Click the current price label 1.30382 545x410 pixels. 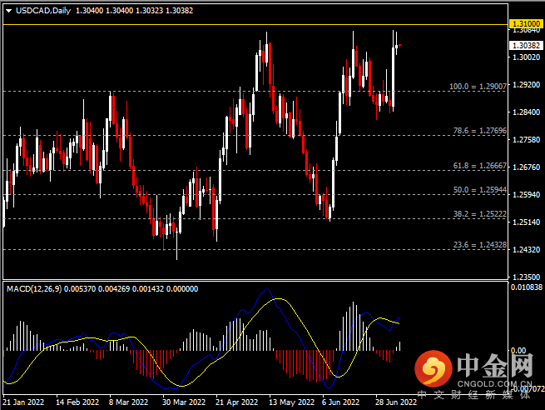pos(526,46)
